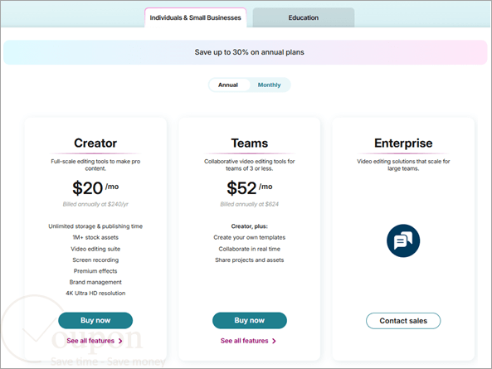Click 'Creator, plus:' label
Screen dimensions: 492x369
pyautogui.click(x=250, y=226)
